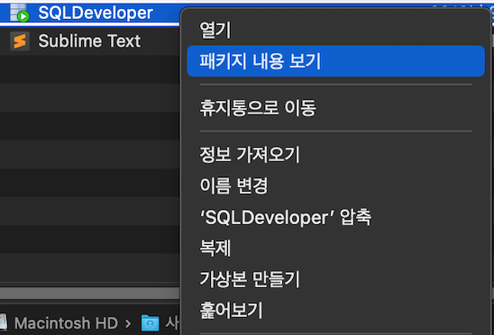Select 복제 to duplicate the app
Screen dimensions: 494x335
pyautogui.click(x=335, y=249)
